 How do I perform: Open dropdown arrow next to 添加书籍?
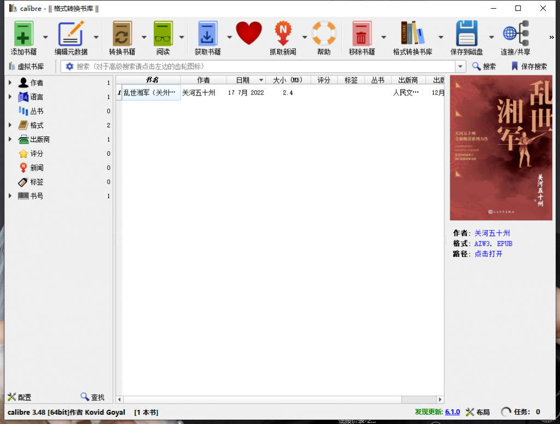tap(45, 37)
